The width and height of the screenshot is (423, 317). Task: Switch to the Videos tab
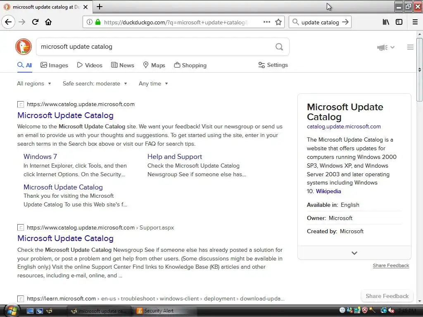point(90,65)
